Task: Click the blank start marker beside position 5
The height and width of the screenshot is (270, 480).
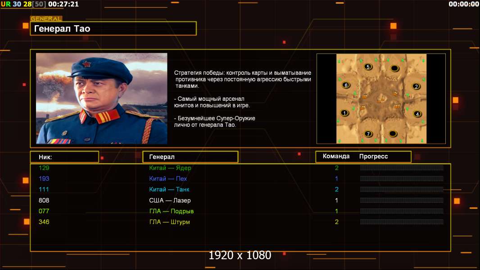Action: [x=395, y=68]
